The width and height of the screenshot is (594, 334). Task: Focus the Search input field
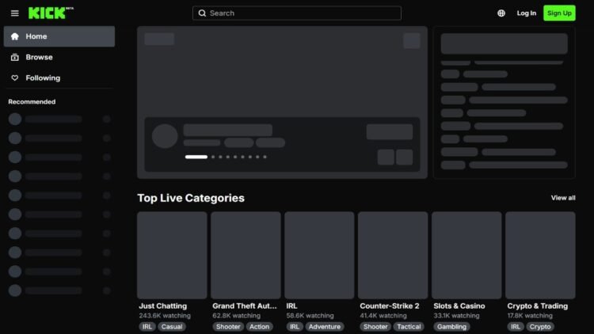tap(297, 13)
